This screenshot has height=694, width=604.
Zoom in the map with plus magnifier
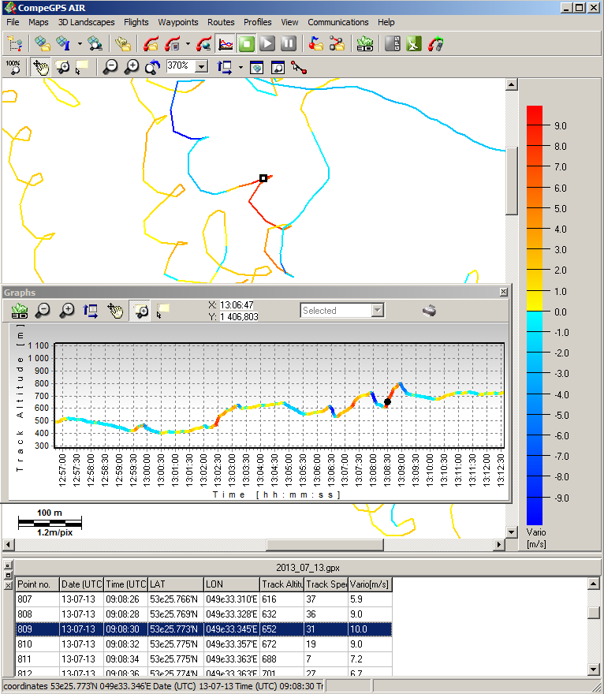(132, 67)
